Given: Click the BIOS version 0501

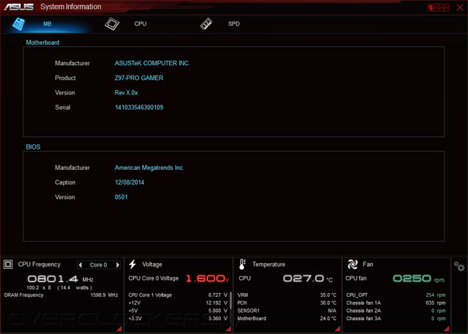Looking at the screenshot, I should coord(121,197).
